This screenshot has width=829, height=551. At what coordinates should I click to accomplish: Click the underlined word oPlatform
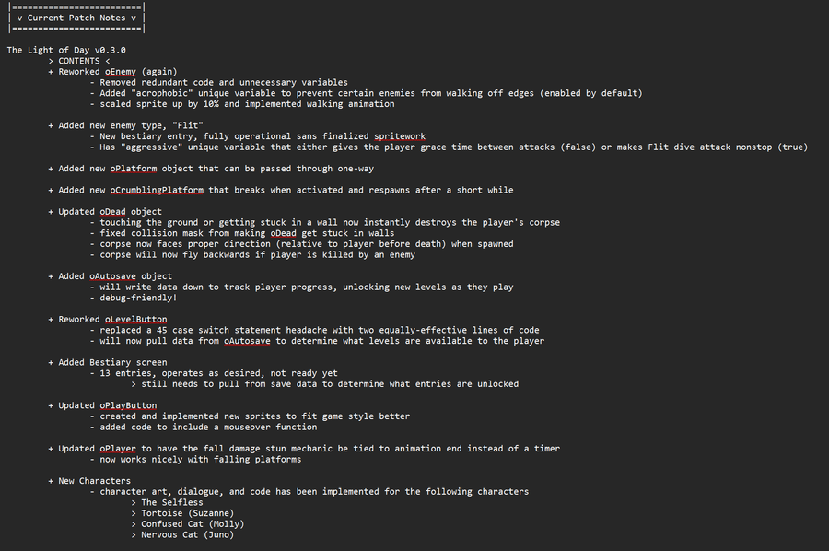tap(135, 169)
